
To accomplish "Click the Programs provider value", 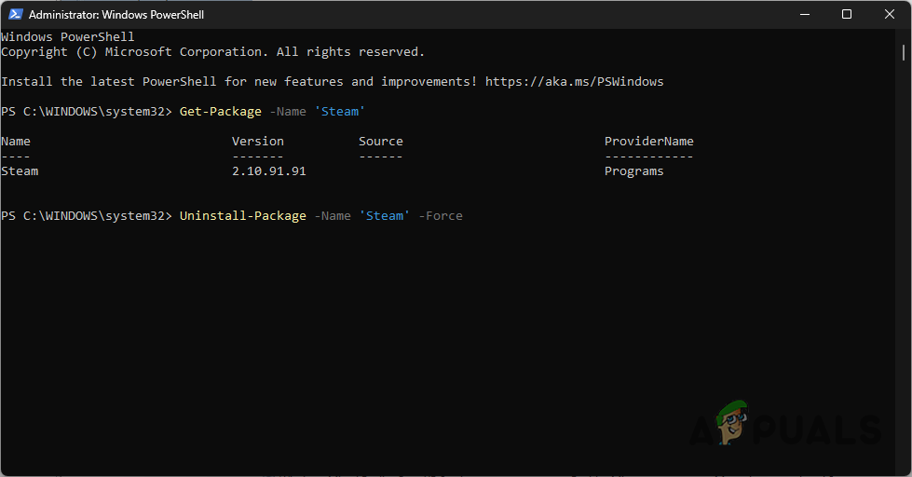I will tap(634, 171).
